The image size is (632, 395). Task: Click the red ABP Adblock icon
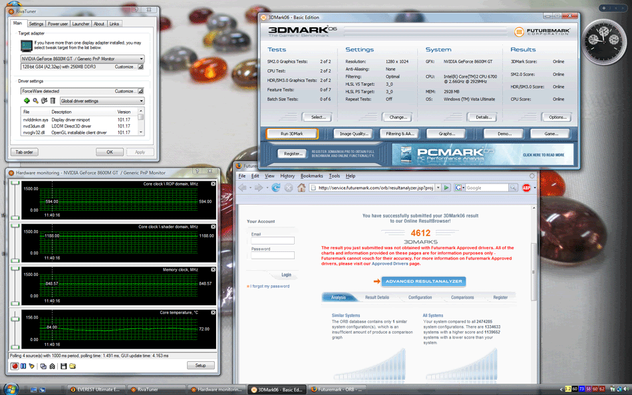[526, 188]
